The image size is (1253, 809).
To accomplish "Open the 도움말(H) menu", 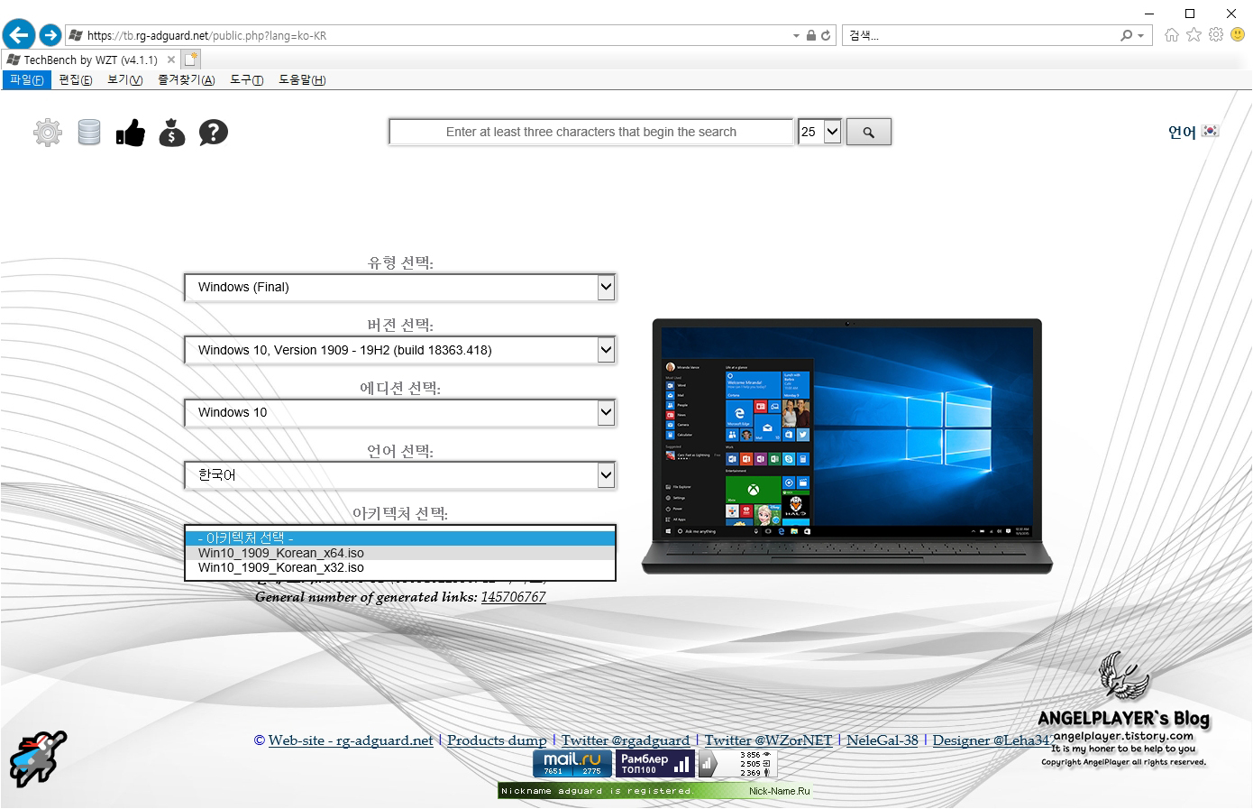I will click(x=302, y=79).
